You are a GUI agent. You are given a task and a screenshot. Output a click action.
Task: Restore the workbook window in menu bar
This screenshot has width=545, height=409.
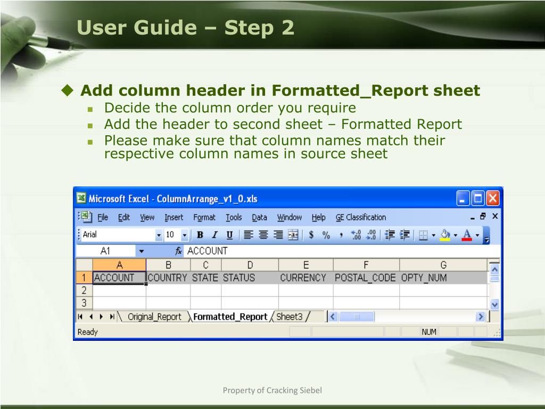(x=483, y=216)
